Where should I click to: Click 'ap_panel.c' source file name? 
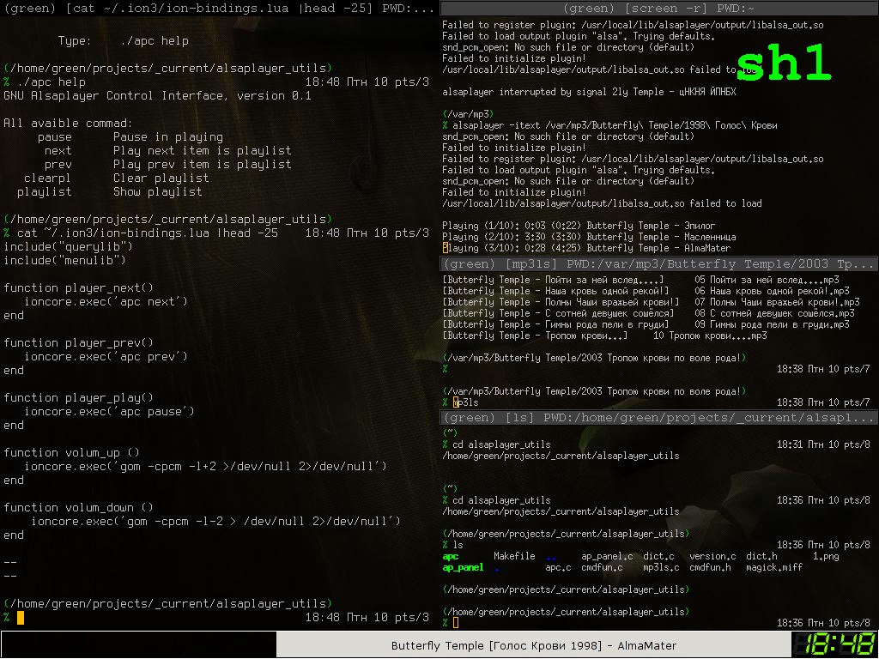(x=607, y=556)
